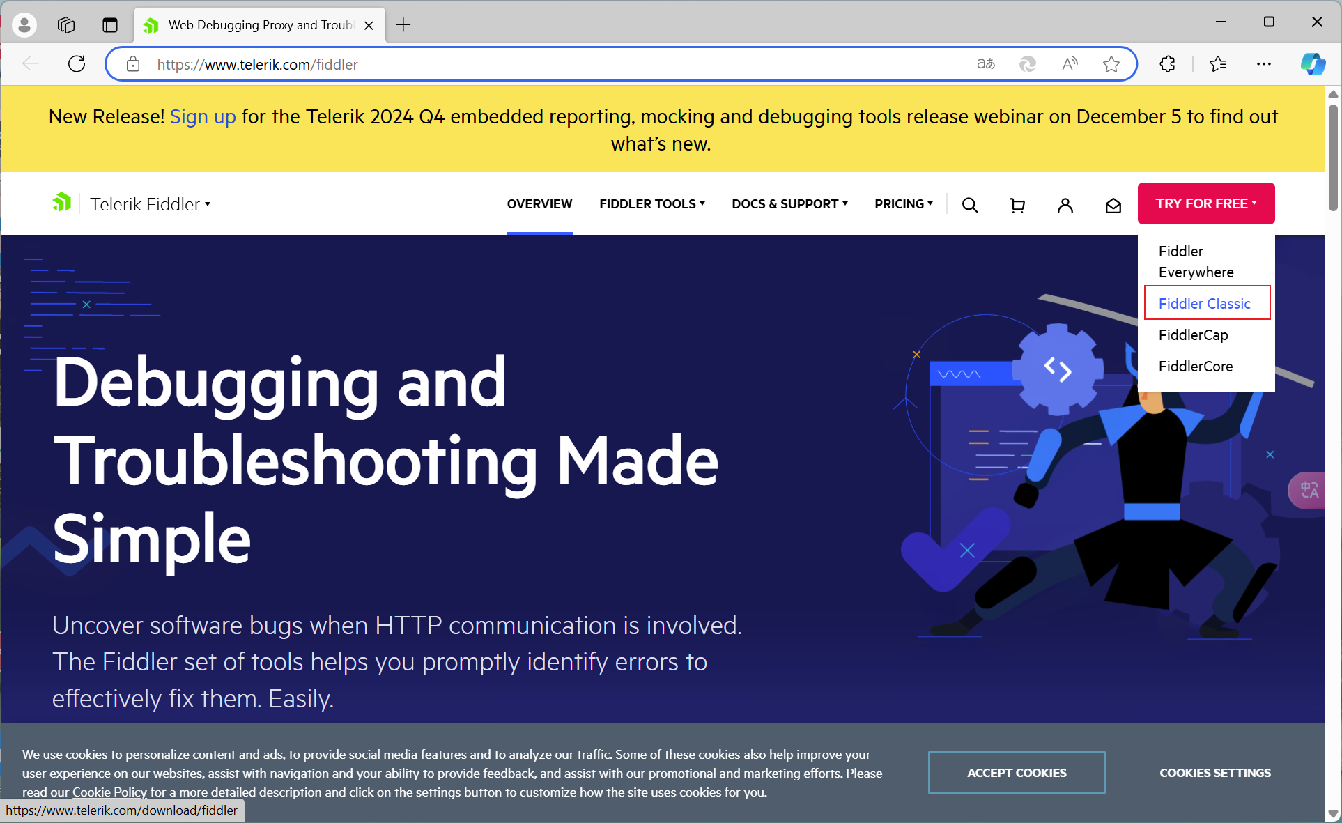Open the Copilot sidebar icon
Image resolution: width=1342 pixels, height=823 pixels.
point(1313,64)
